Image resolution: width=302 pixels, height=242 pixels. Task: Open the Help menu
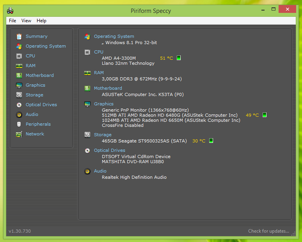[41, 21]
